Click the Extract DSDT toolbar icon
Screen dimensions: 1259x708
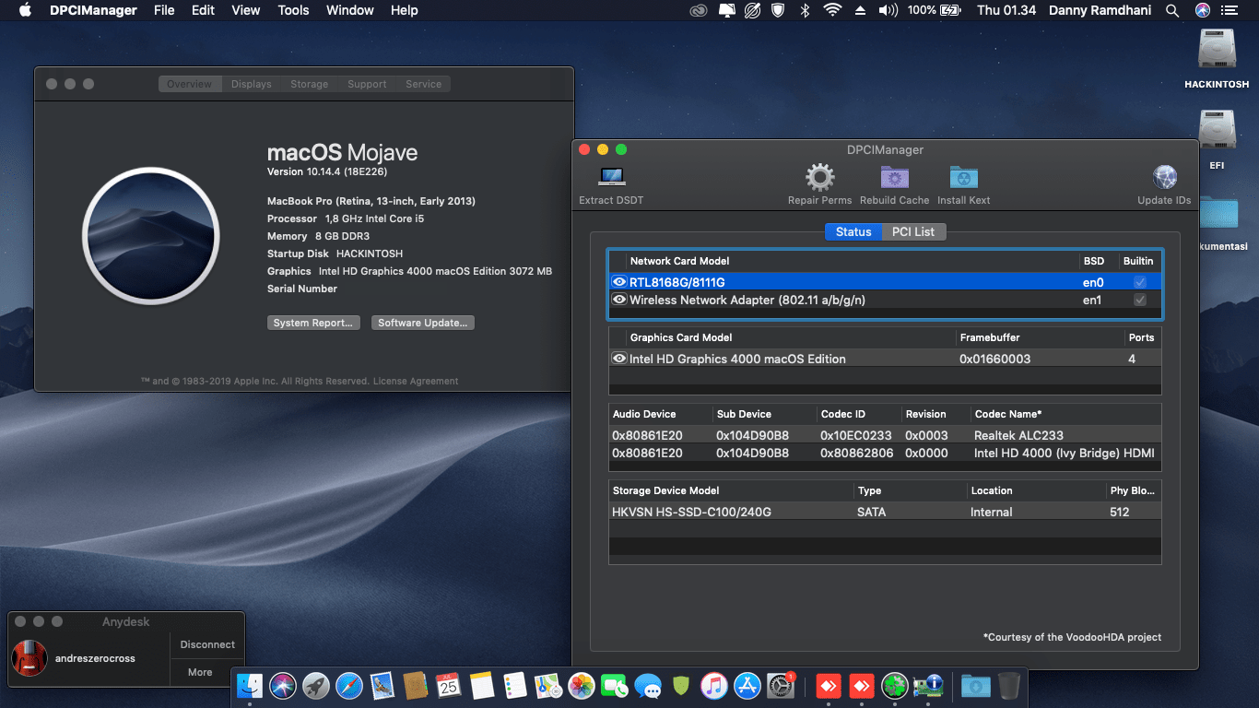click(611, 177)
